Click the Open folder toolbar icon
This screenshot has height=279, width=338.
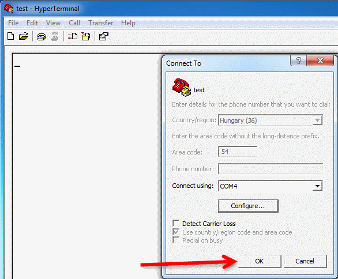[24, 36]
